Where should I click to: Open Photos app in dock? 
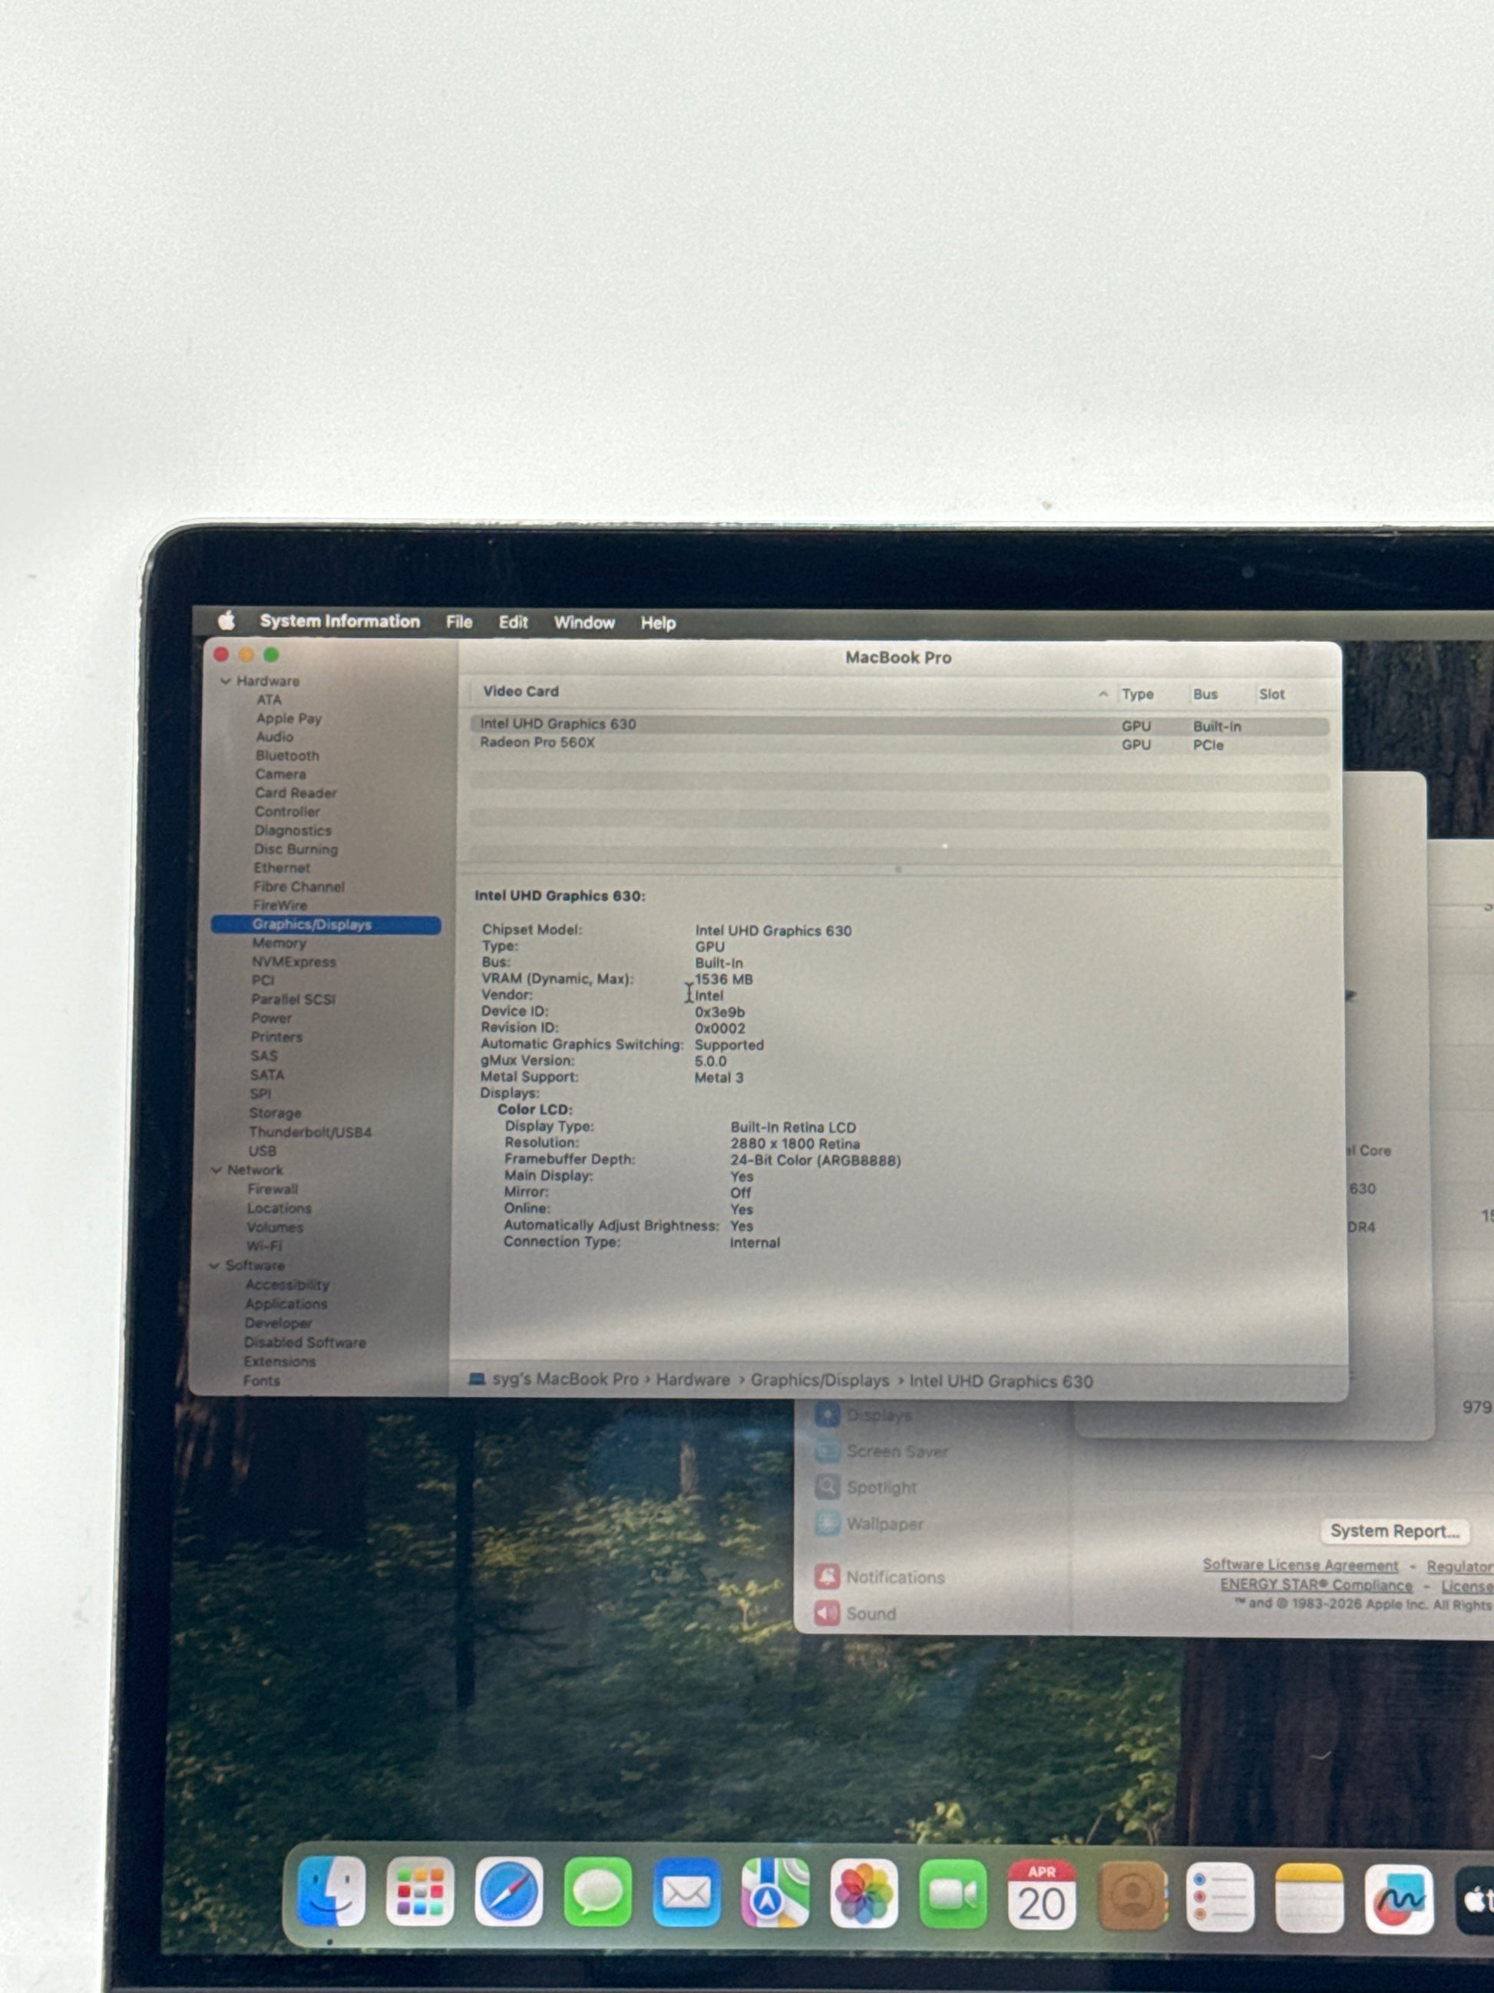(x=864, y=1893)
